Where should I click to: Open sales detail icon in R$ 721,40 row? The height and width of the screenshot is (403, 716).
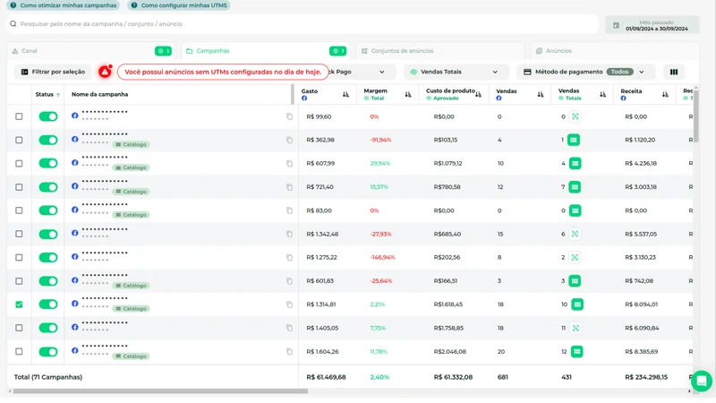(x=575, y=187)
